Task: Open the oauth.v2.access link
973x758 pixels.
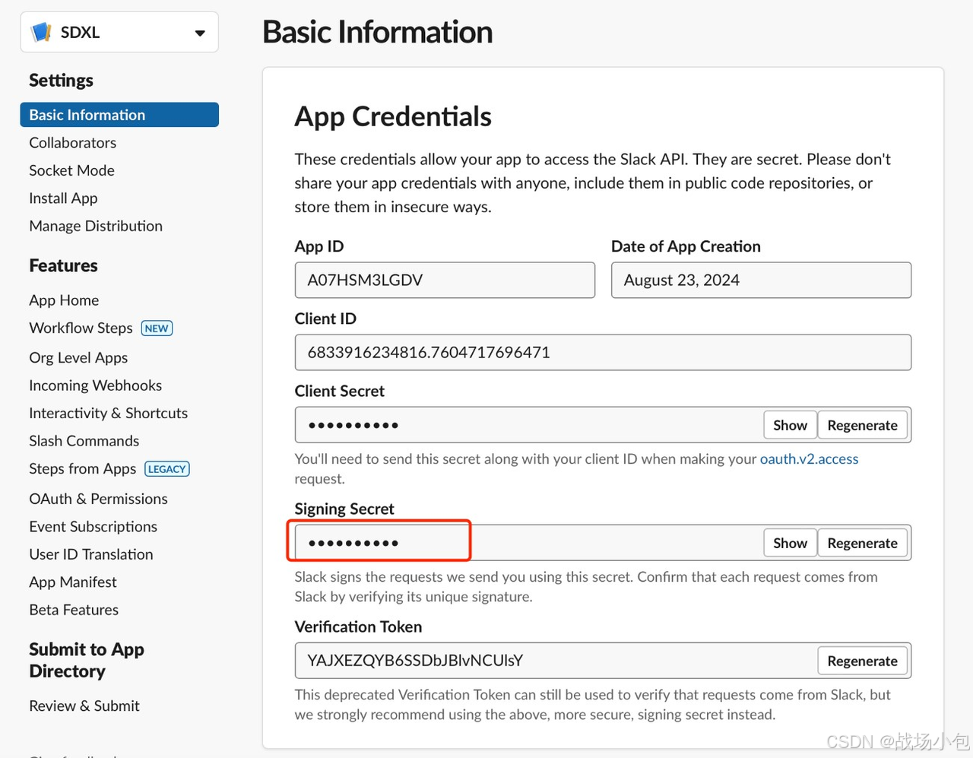Action: pyautogui.click(x=810, y=459)
